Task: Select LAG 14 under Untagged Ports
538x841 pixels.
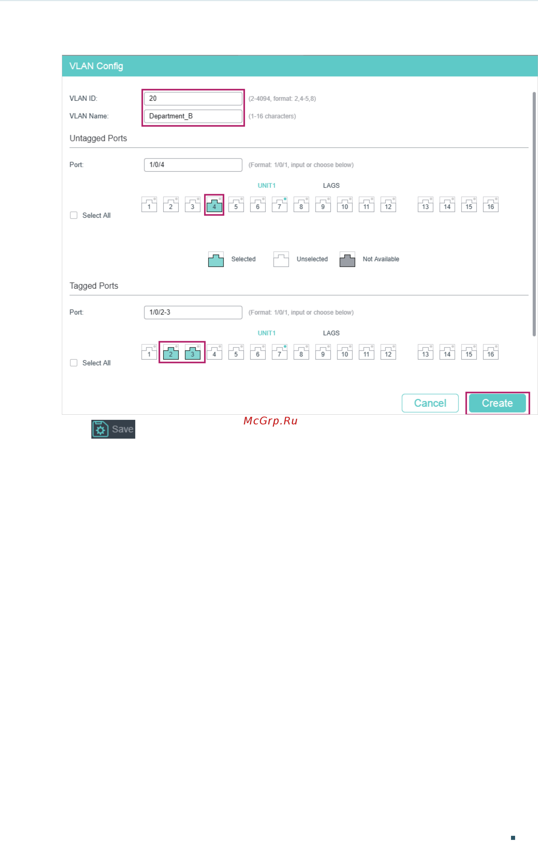Action: click(447, 204)
